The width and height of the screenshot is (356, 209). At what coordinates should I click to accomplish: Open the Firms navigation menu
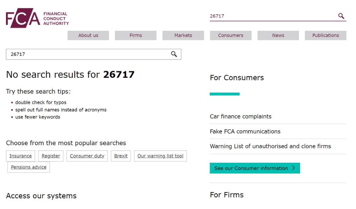(x=135, y=36)
